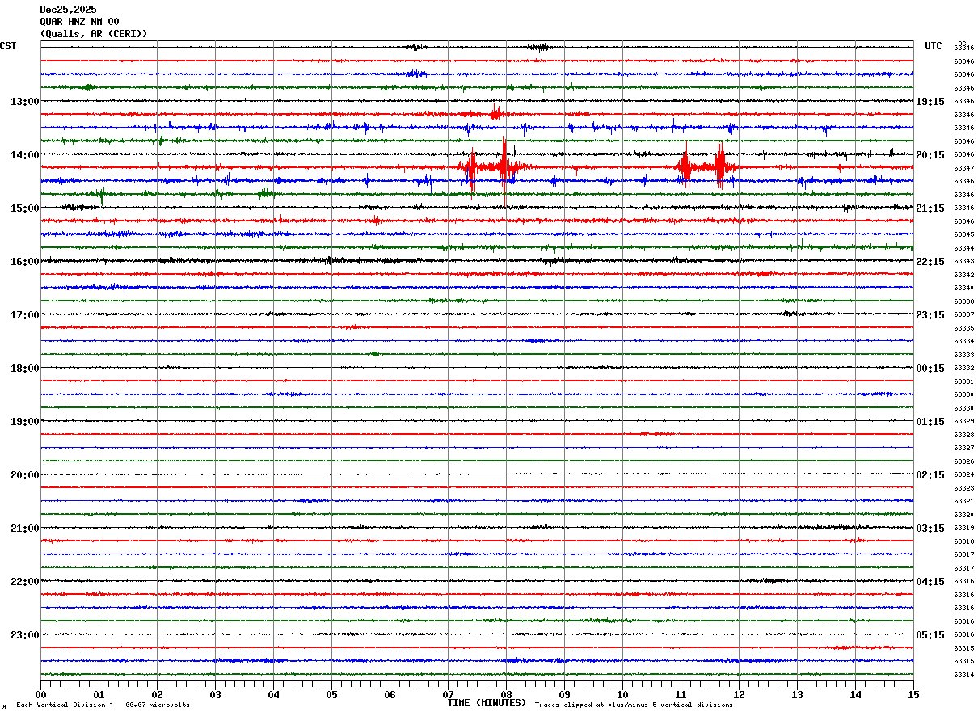Click the '14:00' CST time label
The image size is (978, 716).
[x=24, y=155]
